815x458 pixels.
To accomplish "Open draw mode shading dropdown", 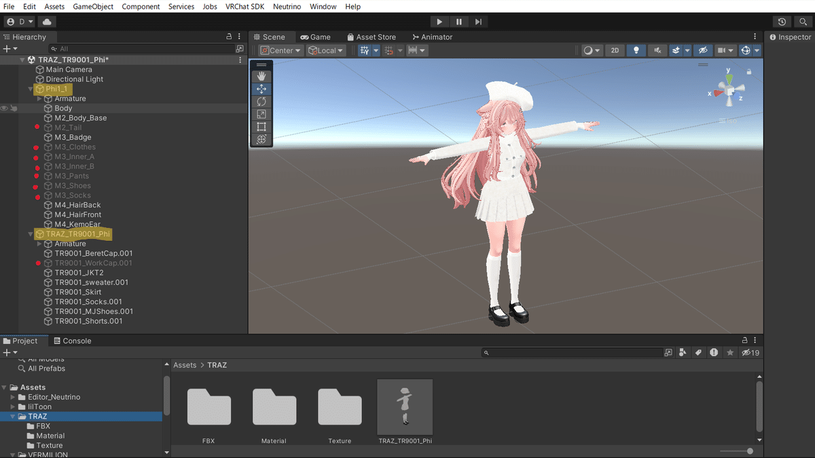I will [x=592, y=50].
